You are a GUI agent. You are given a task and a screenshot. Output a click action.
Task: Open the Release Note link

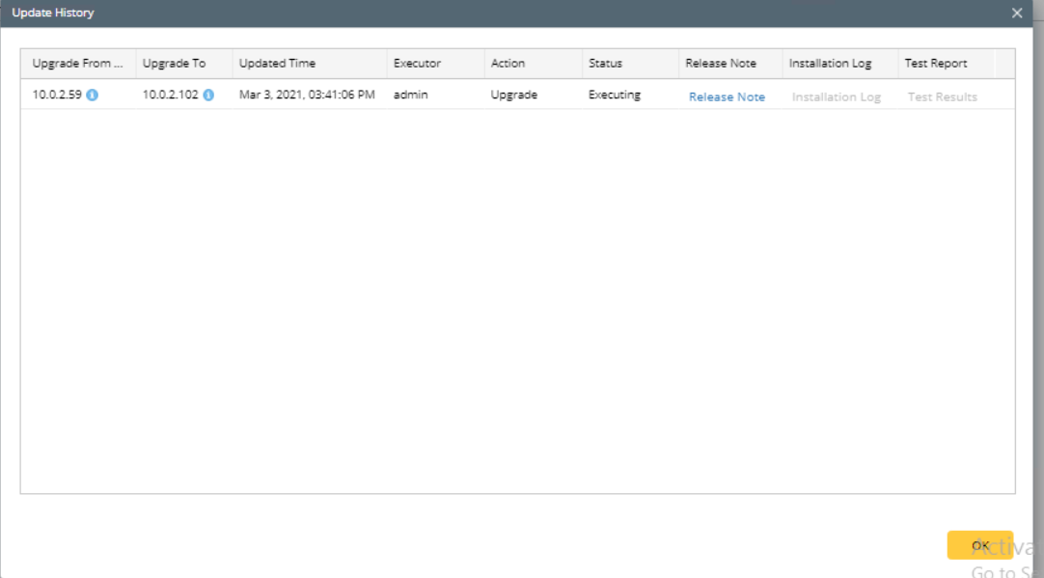pos(727,97)
